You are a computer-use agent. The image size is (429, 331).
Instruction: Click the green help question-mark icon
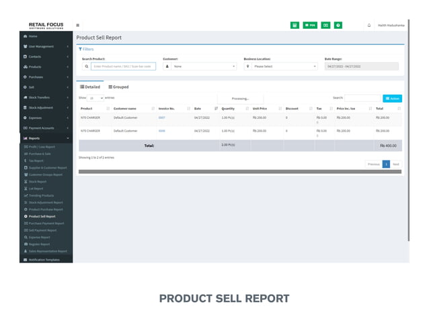[338, 25]
